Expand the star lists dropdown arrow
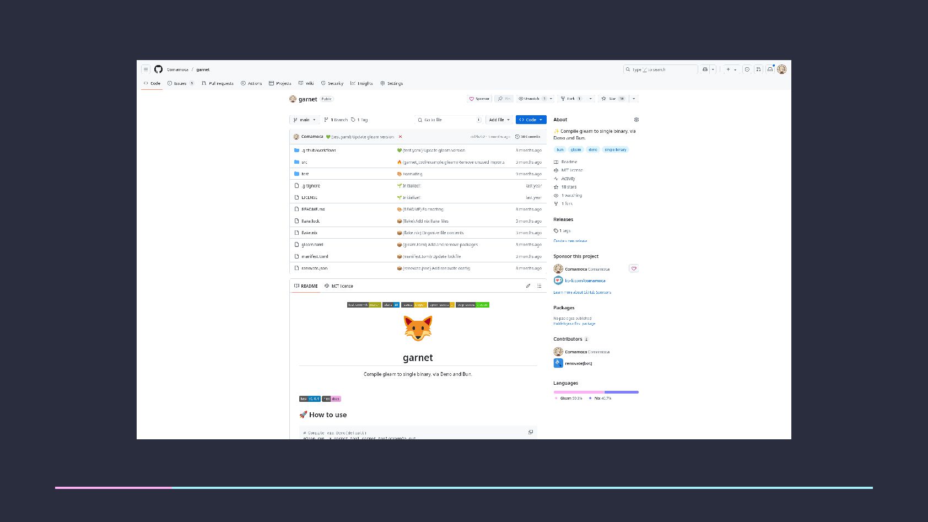Screen dimensions: 928x522 click(634, 99)
